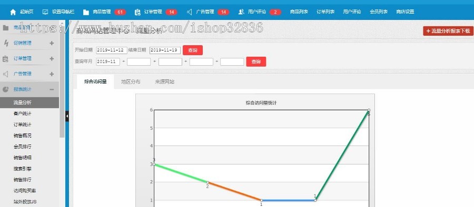This screenshot has height=207, width=474.
Task: Open 起始页 in the top navigation
Action: [27, 12]
